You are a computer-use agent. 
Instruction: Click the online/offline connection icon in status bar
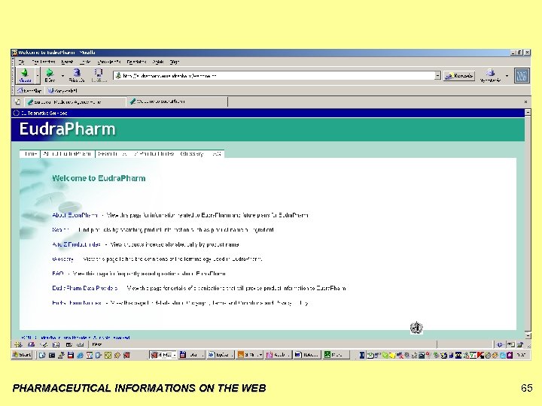tap(500, 344)
